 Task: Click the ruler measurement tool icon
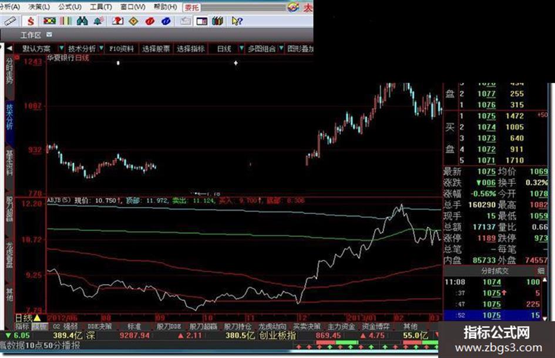coord(9,21)
